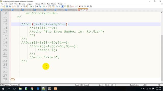Click the Zoom Out toolbar icon
163x91 pixels.
47,6
